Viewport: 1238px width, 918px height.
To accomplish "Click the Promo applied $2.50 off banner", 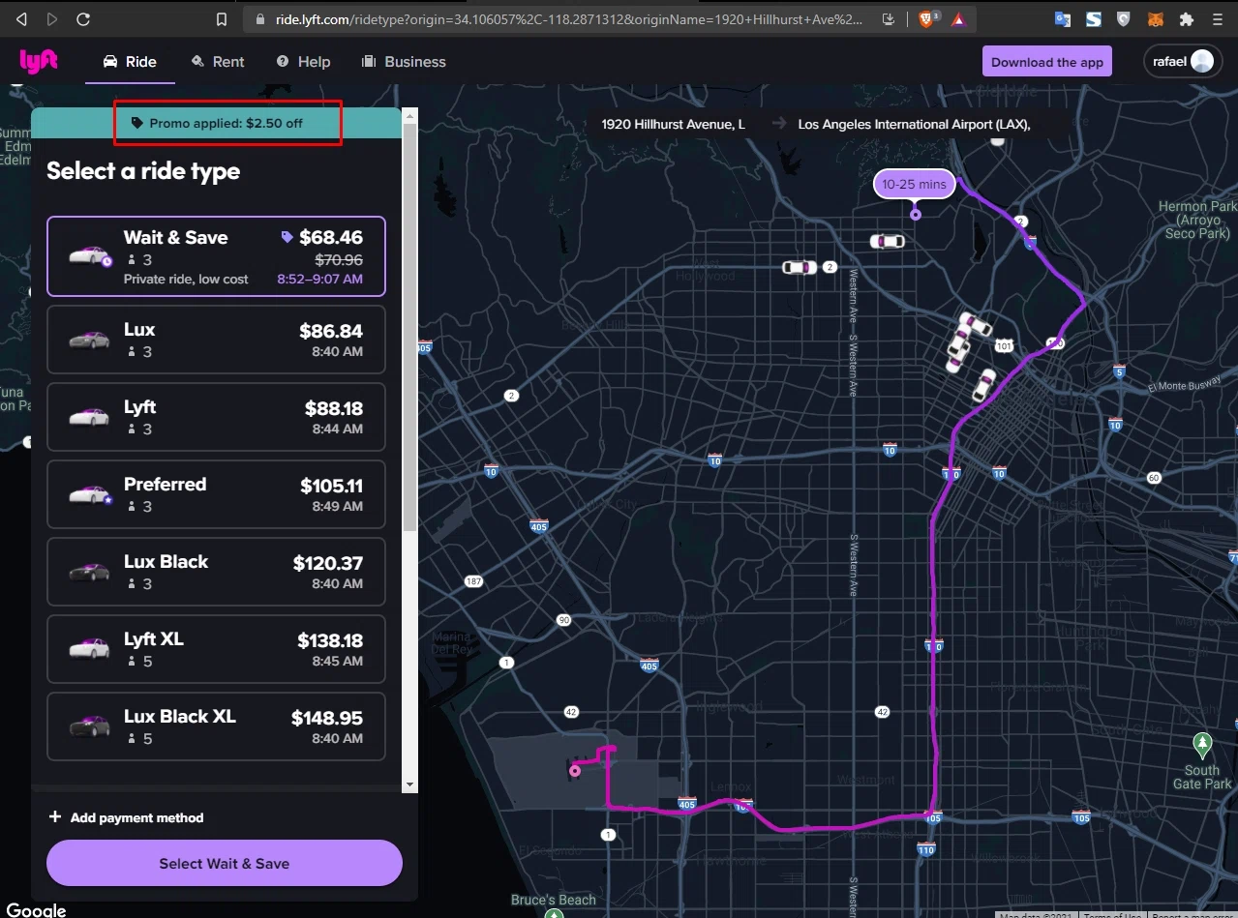I will tap(216, 123).
